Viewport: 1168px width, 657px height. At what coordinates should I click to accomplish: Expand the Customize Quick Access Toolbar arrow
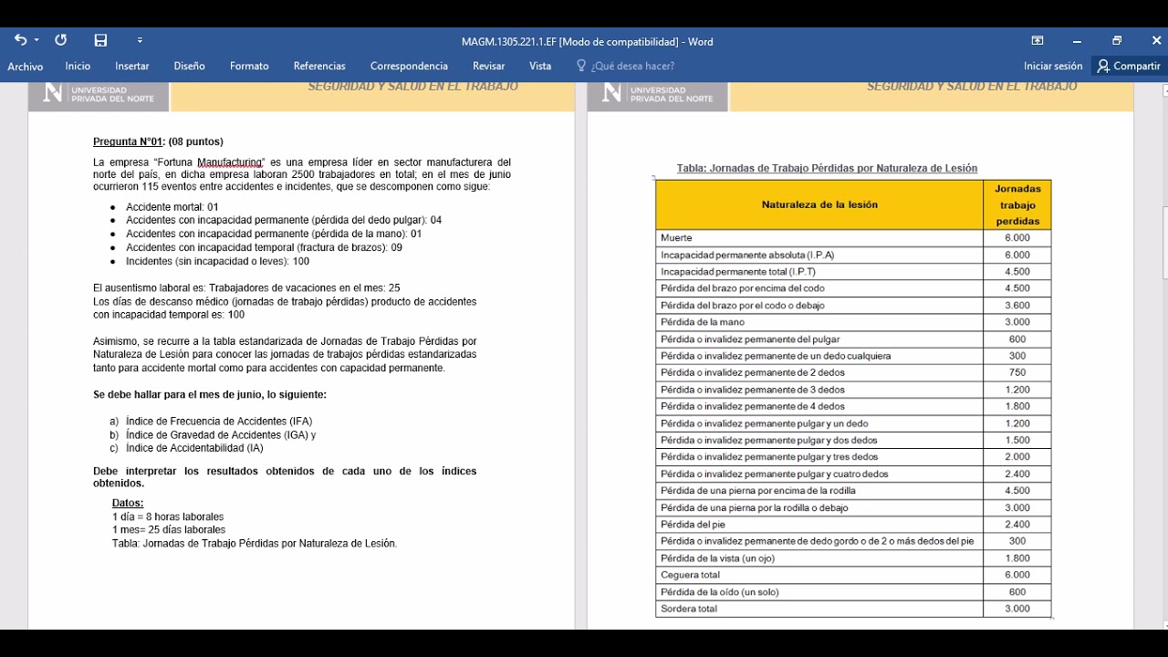(x=140, y=40)
